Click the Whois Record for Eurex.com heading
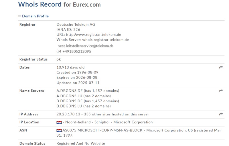The height and width of the screenshot is (146, 229). click(59, 4)
